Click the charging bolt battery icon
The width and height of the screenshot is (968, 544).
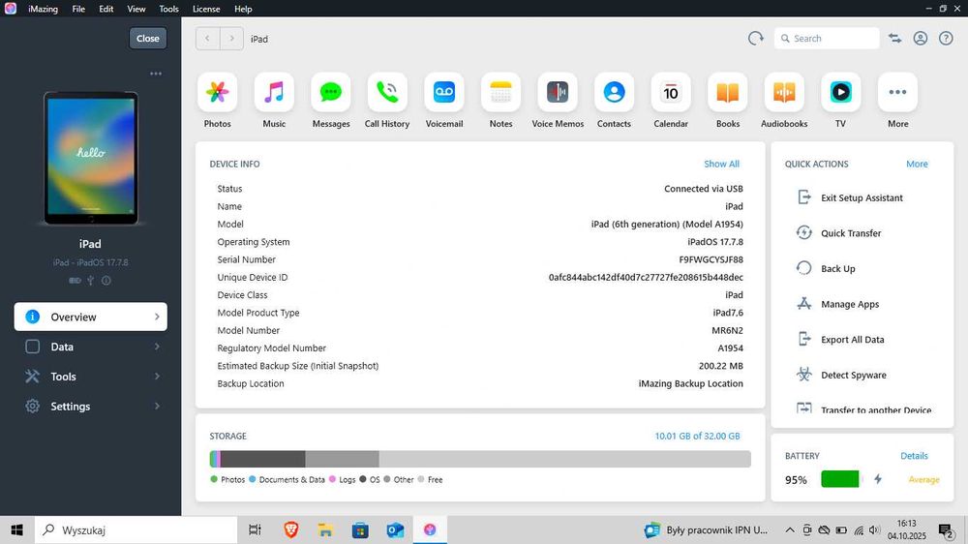[x=878, y=479]
